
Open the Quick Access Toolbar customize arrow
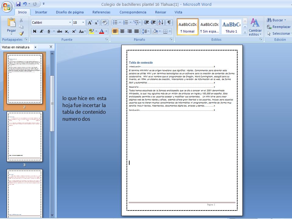coord(43,4)
